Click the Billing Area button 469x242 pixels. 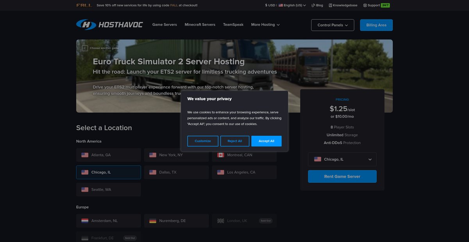point(376,25)
